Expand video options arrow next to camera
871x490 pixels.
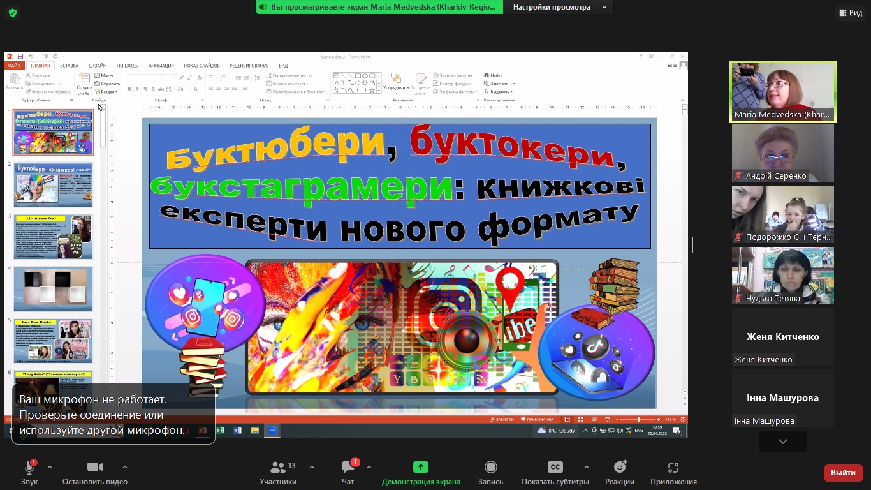coord(125,467)
